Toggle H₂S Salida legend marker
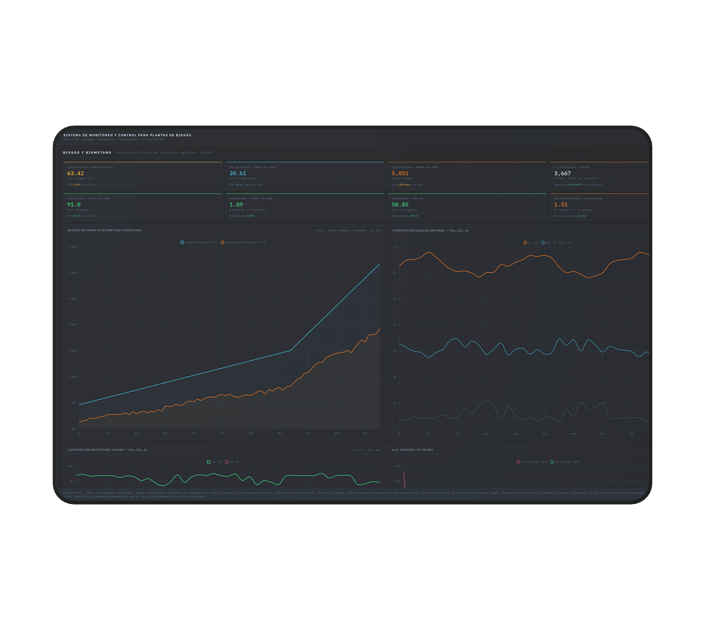 tap(552, 462)
